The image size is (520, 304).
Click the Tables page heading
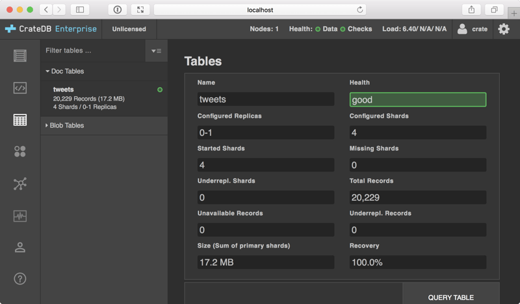[x=203, y=61]
